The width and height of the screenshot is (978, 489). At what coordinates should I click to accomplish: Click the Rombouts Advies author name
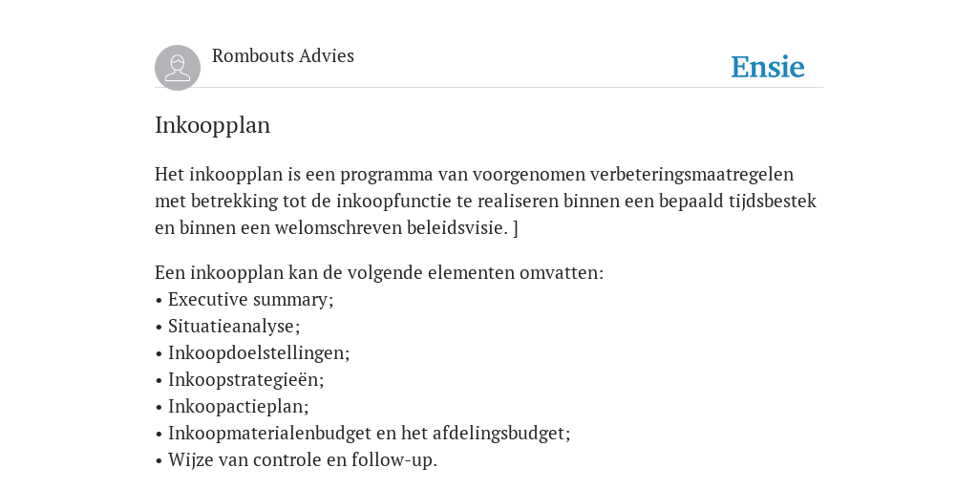tap(283, 55)
